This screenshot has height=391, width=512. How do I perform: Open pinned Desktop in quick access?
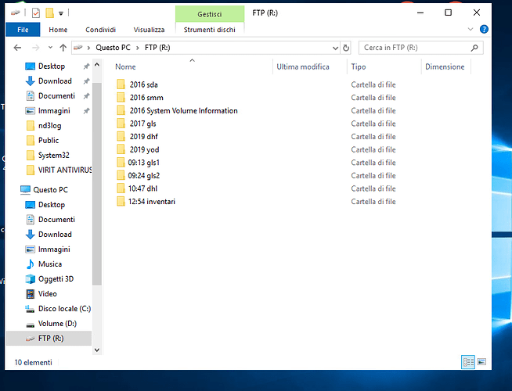(52, 66)
